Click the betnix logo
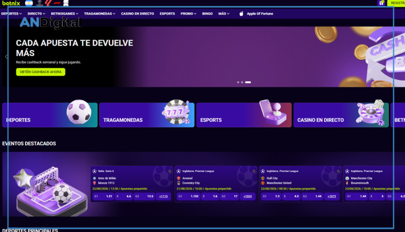Viewport: 405px width, 232px height. point(11,3)
